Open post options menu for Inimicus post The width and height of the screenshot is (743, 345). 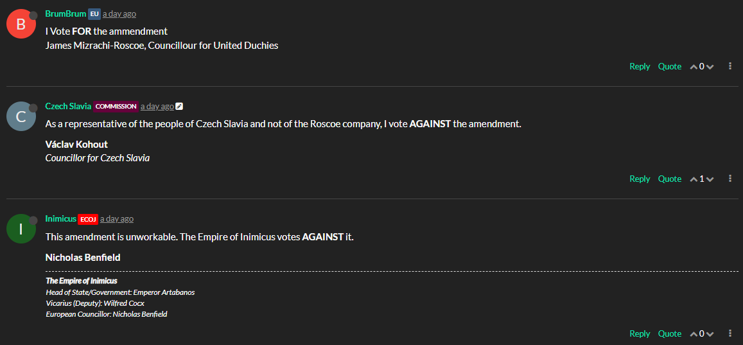730,333
